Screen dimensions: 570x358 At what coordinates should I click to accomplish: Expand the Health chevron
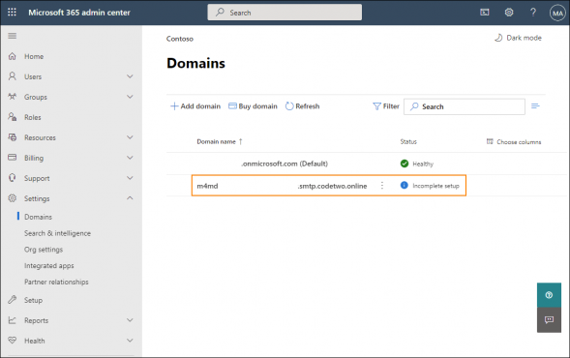pos(130,341)
